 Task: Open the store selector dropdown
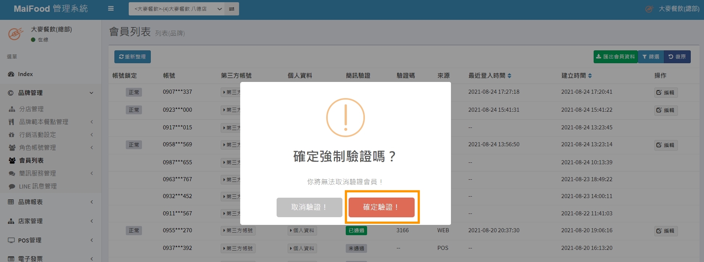(x=176, y=9)
